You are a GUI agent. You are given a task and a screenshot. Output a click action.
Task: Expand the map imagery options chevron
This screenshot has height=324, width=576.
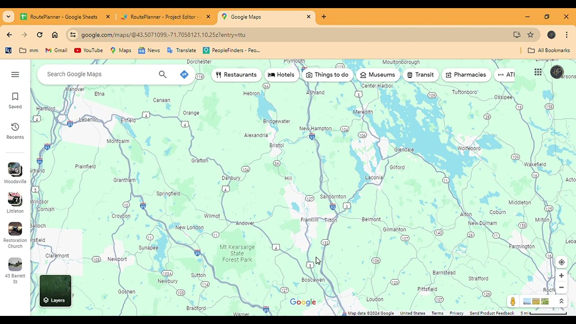tap(561, 301)
